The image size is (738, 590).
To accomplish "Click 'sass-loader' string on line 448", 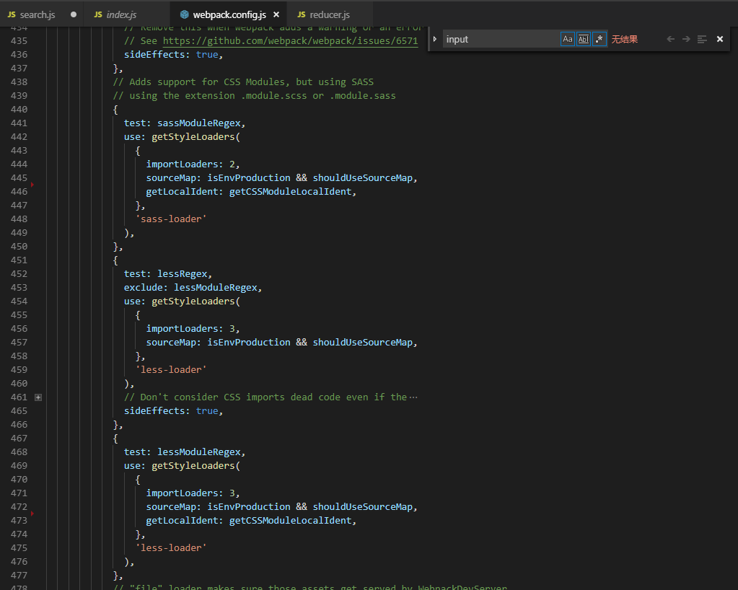I will click(171, 219).
